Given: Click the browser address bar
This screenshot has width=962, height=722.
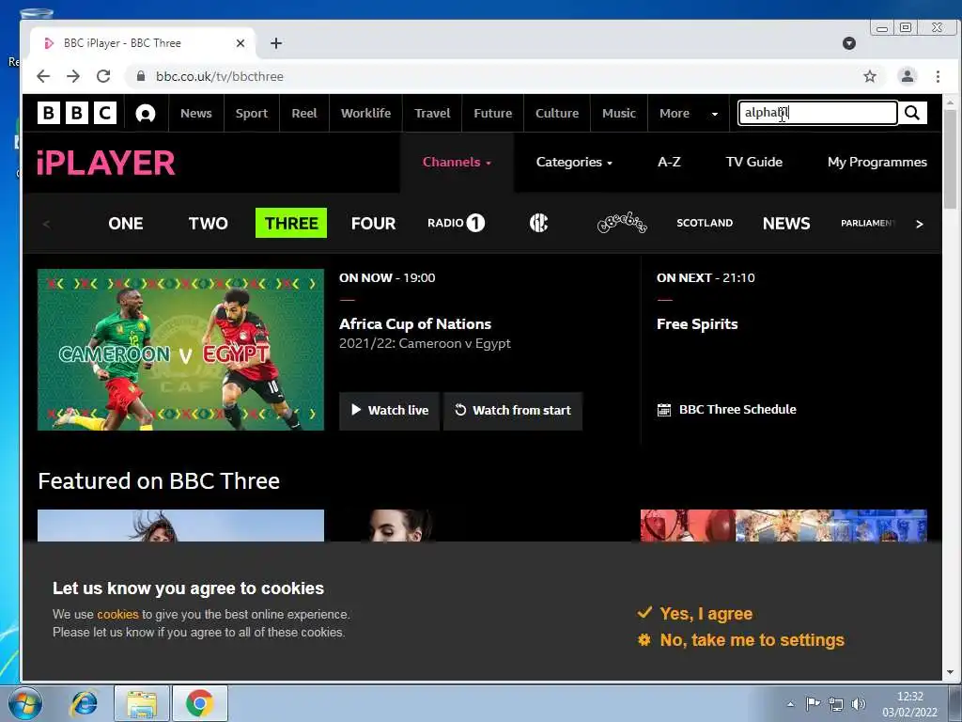Looking at the screenshot, I should click(x=490, y=76).
